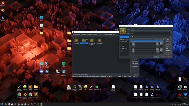Select FTB Legacy source

pos(124,49)
